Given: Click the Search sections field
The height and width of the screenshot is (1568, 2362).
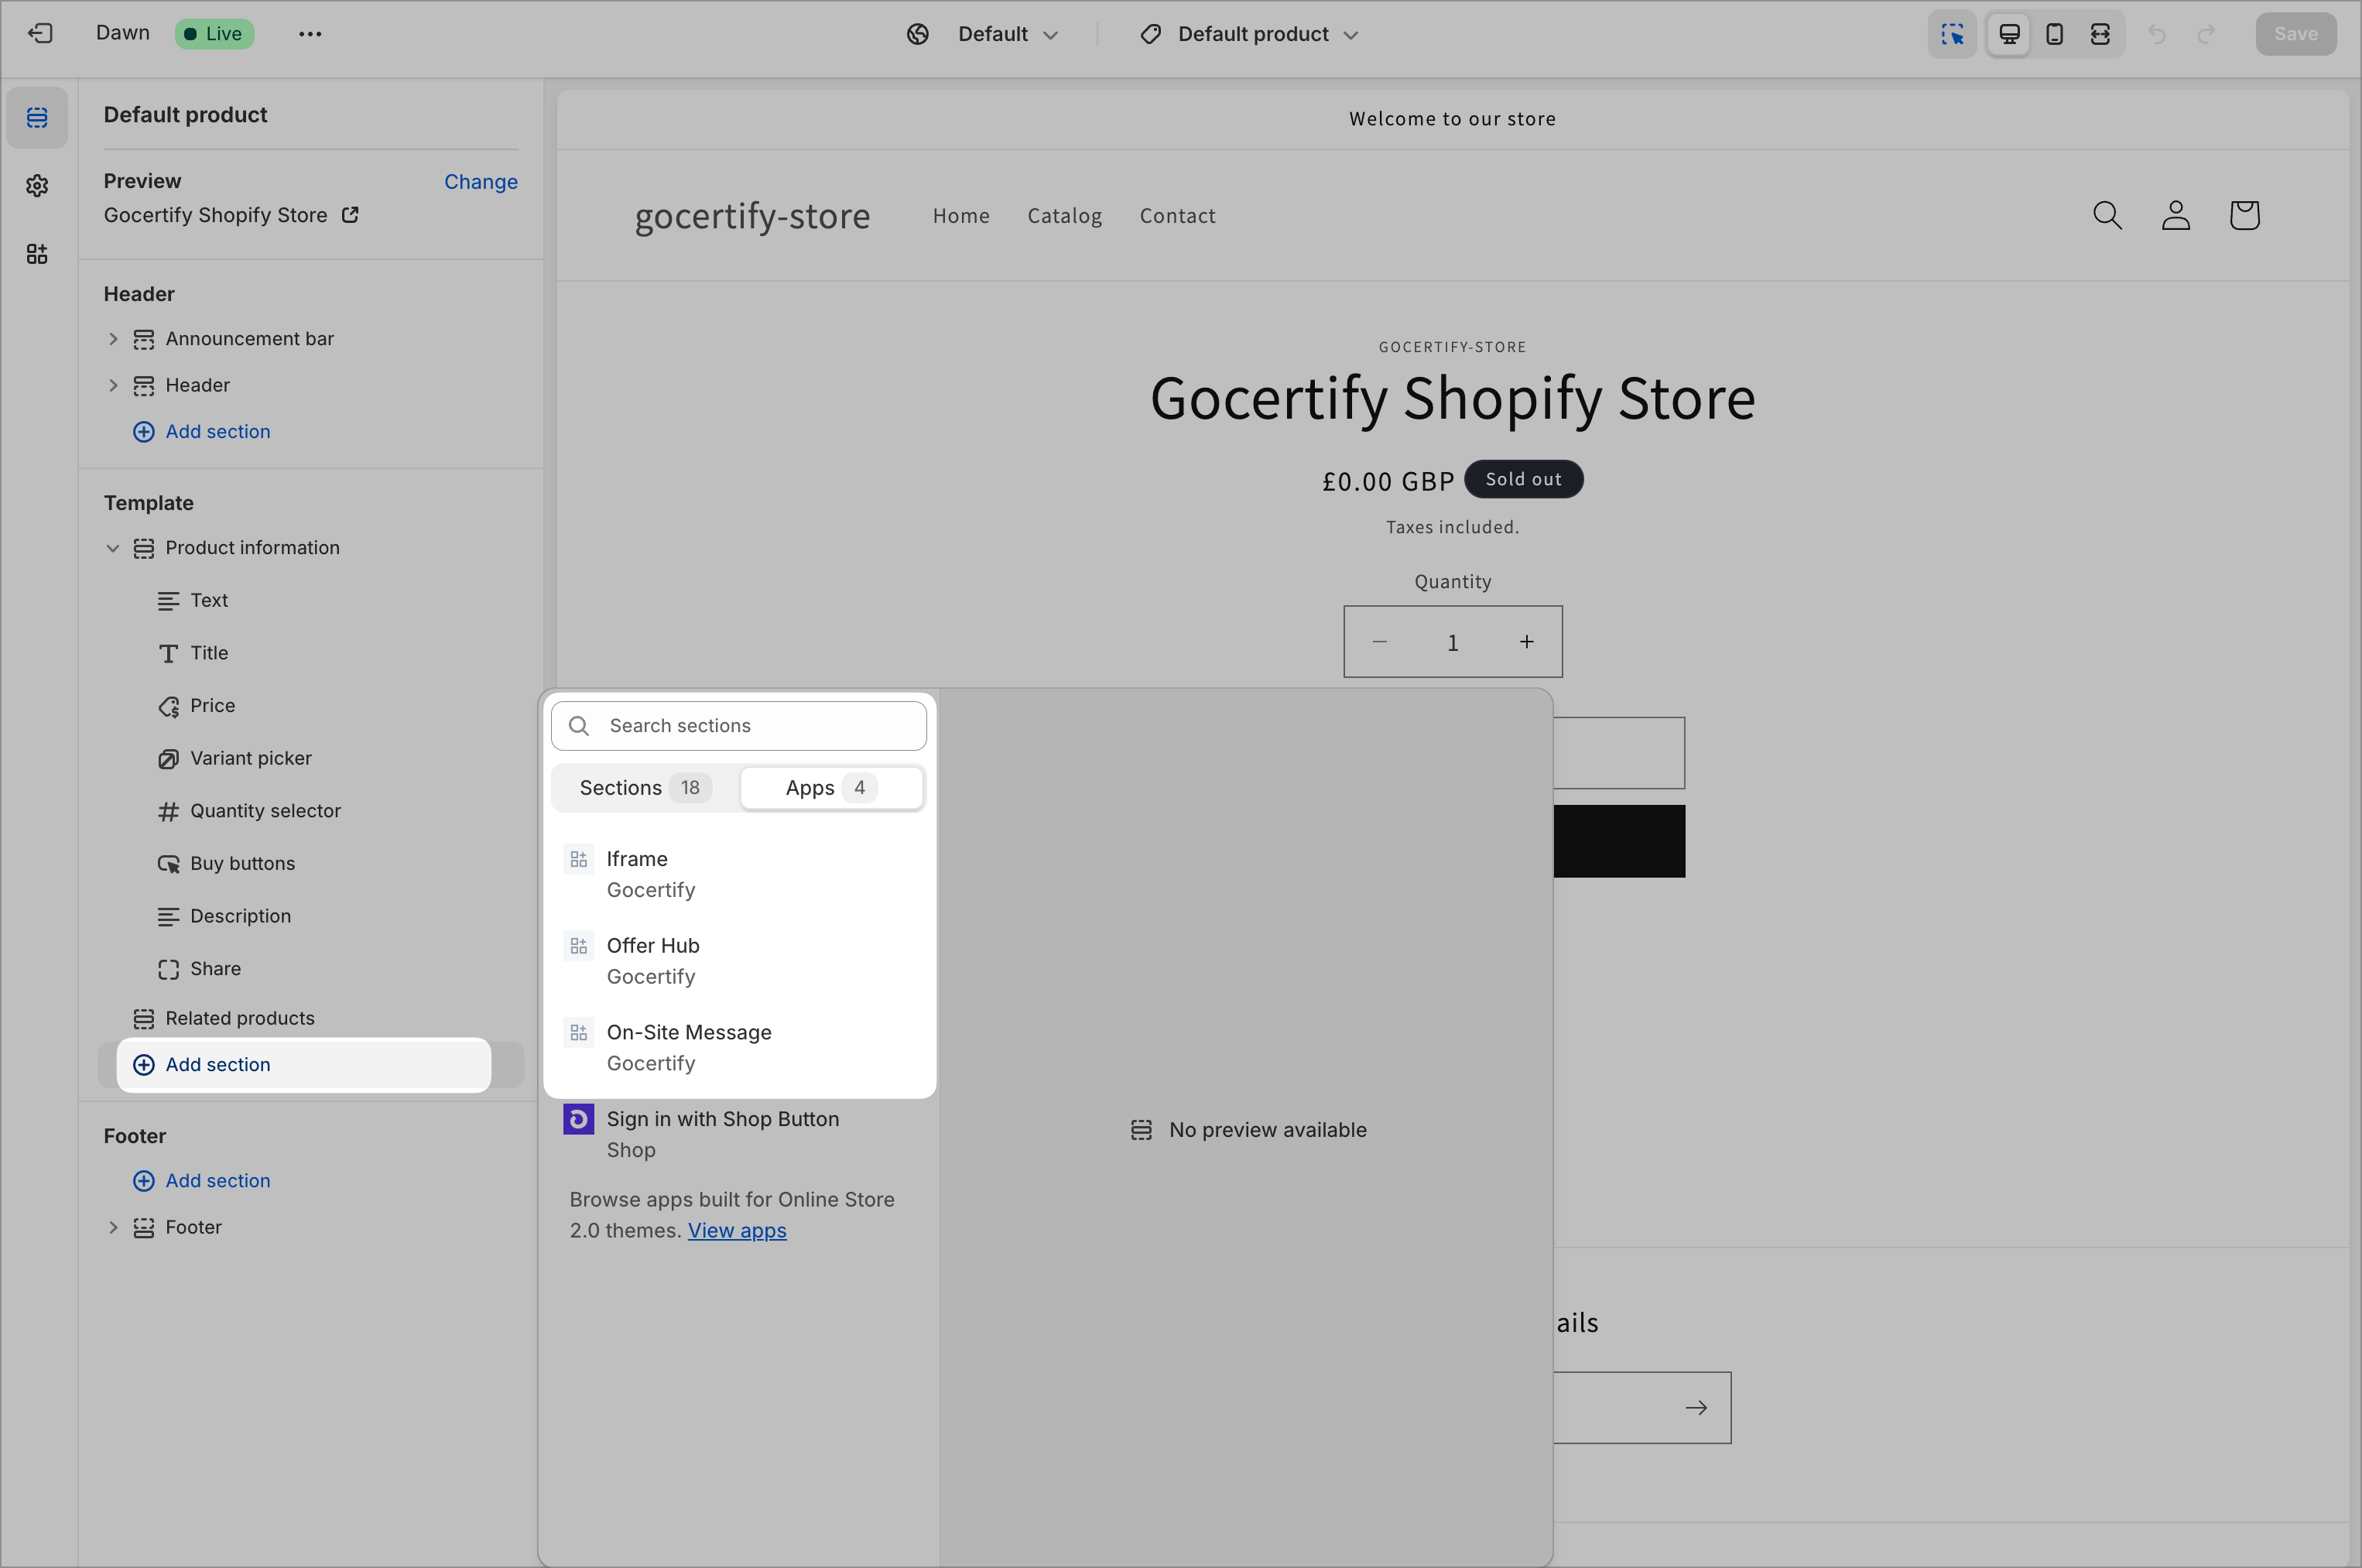Looking at the screenshot, I should 740,725.
